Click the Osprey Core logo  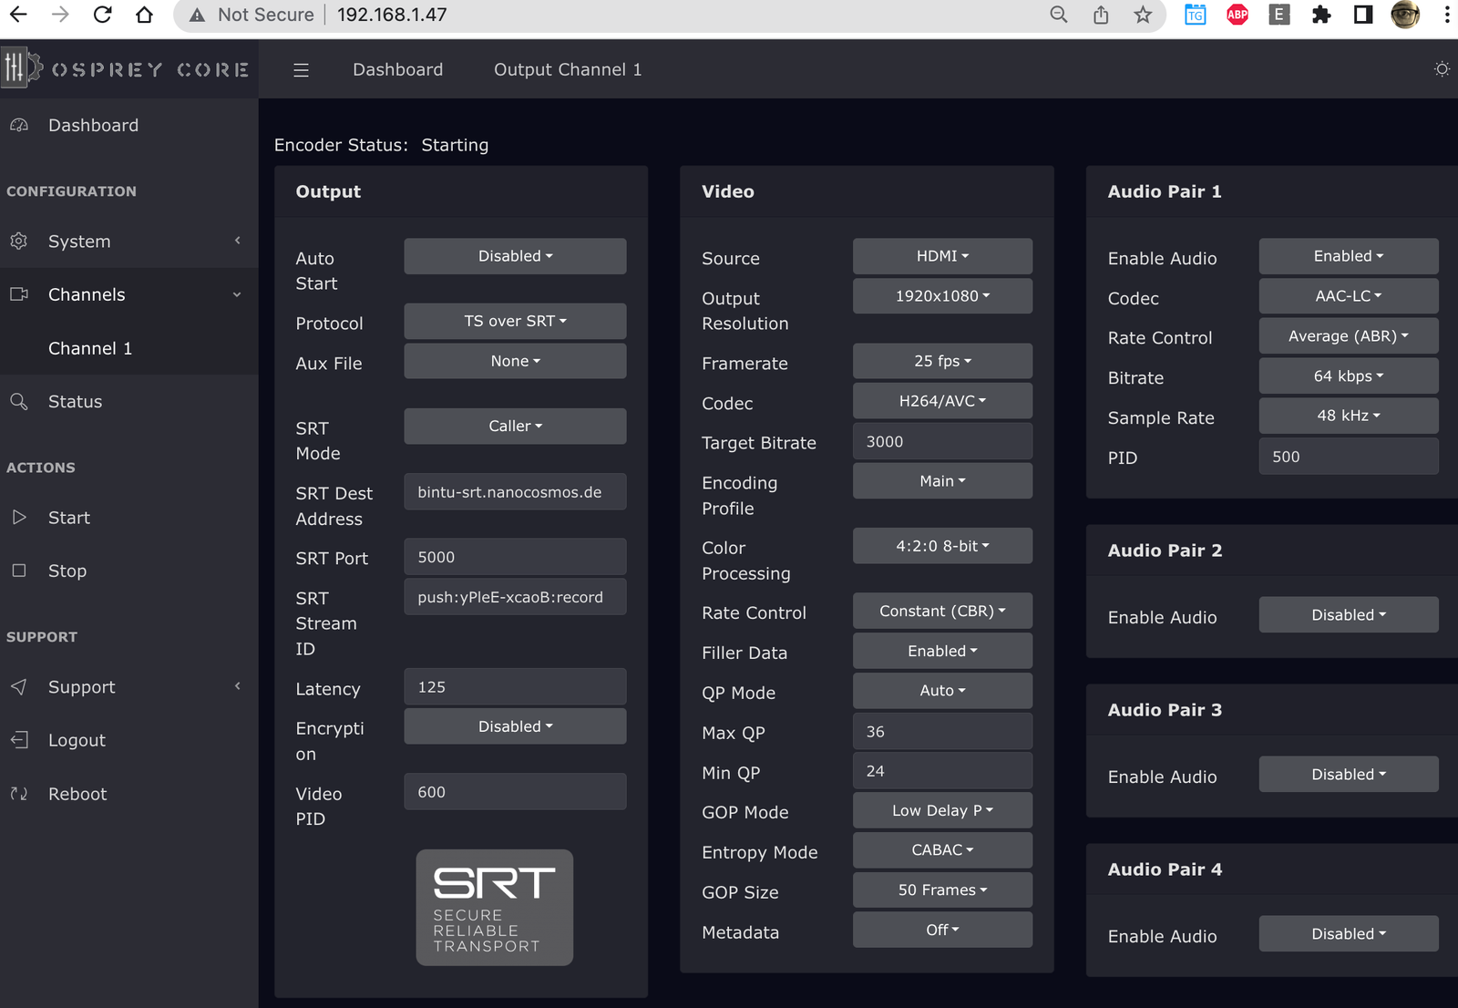point(128,69)
